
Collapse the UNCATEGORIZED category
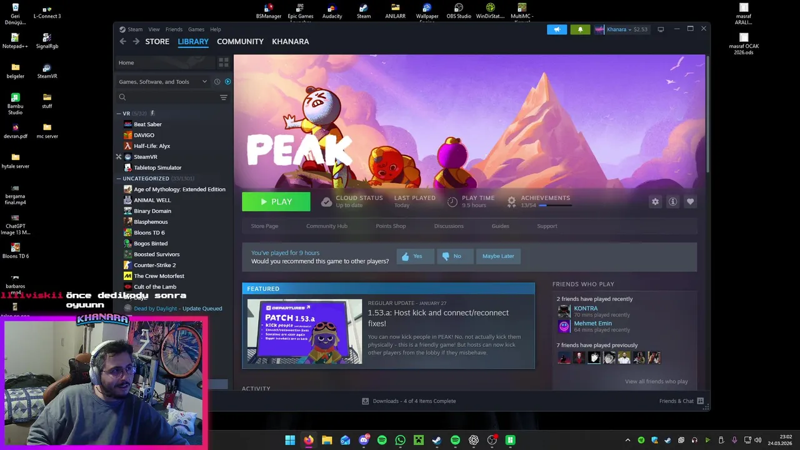point(119,179)
